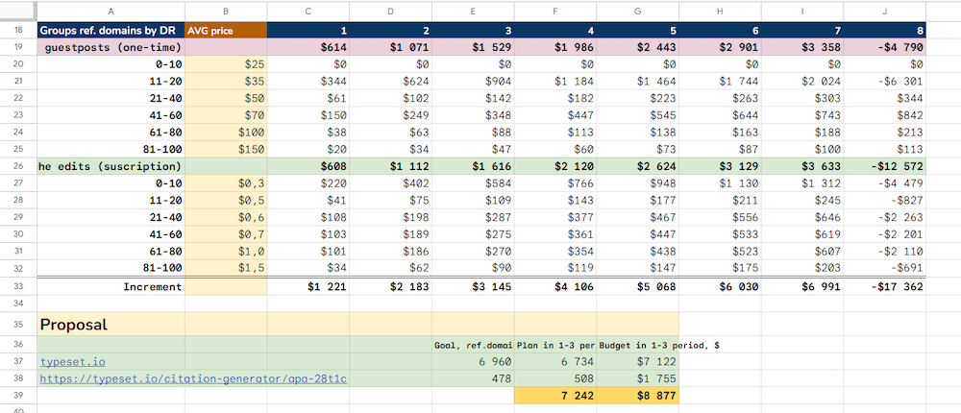Viewport: 961px width, 413px height.
Task: Select row 33 header
Action: tap(17, 286)
